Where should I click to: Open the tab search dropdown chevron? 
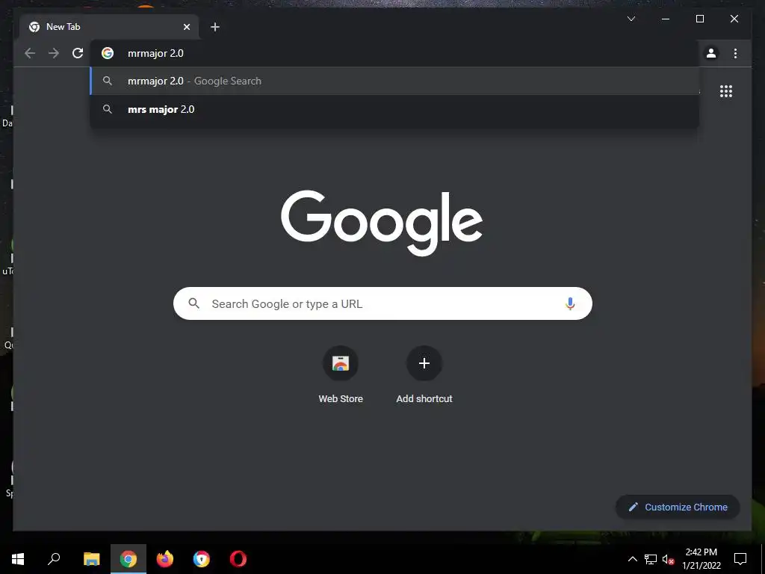coord(631,19)
